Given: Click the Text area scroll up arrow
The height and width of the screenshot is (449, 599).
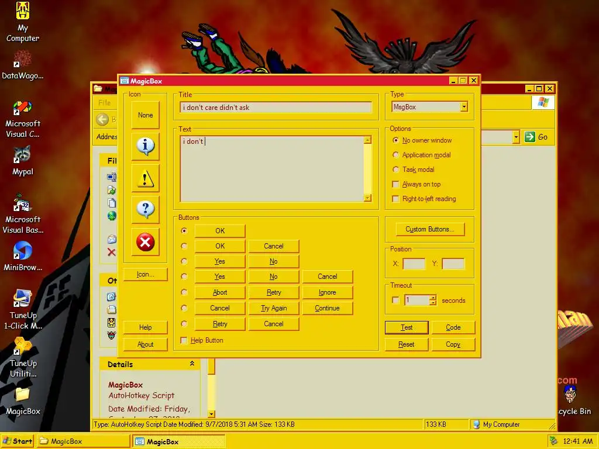Looking at the screenshot, I should click(x=367, y=140).
